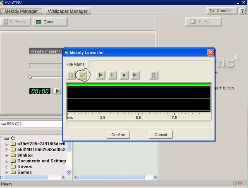This screenshot has width=248, height=188.
Task: Expand the a30c5205c24918f6dcc6 folder
Action: coord(7,144)
